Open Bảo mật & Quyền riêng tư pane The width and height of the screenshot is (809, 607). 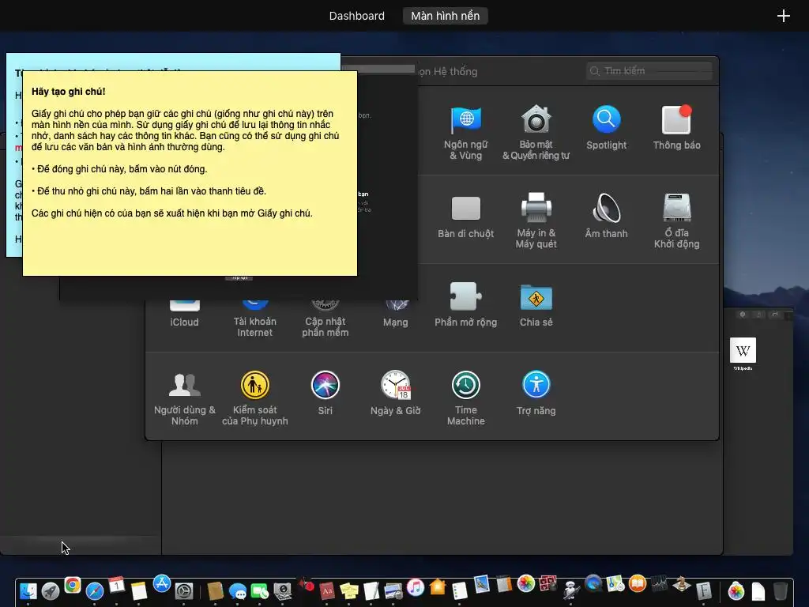pos(536,133)
